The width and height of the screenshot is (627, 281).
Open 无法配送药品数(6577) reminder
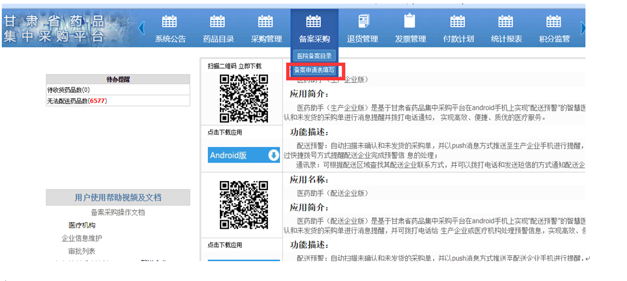coord(118,100)
